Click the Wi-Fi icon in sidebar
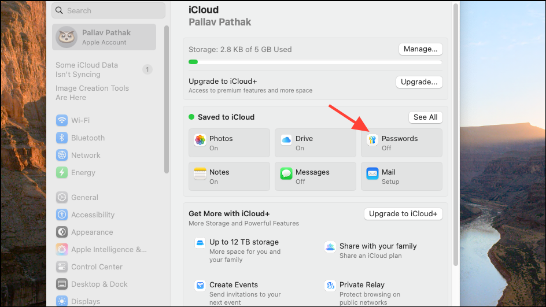The height and width of the screenshot is (307, 546). 62,120
